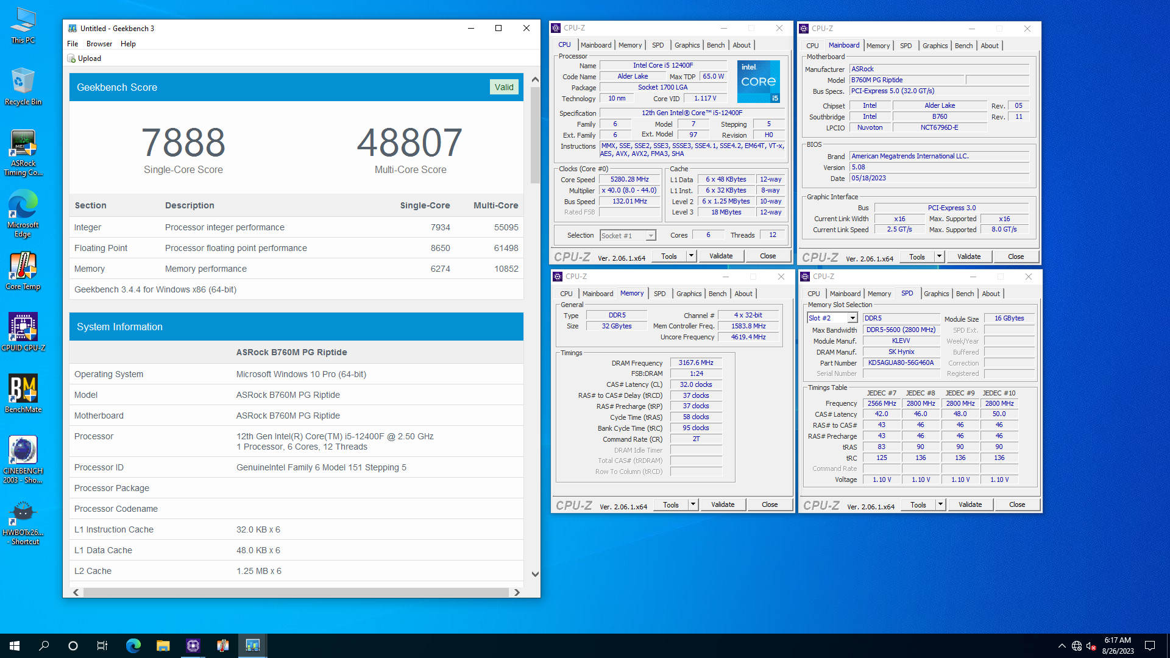The image size is (1170, 658).
Task: Open Geekbench File menu
Action: (x=73, y=44)
